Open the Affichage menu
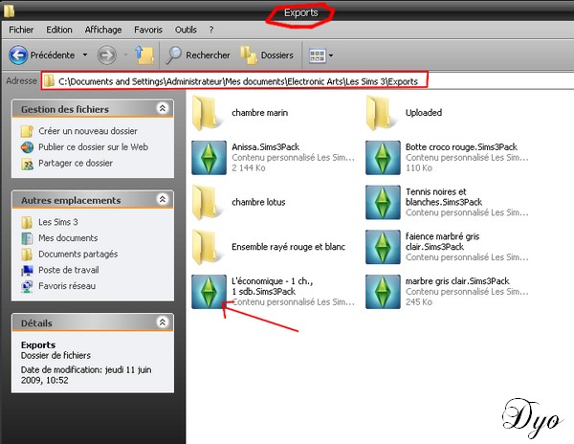574x444 pixels. coord(103,30)
